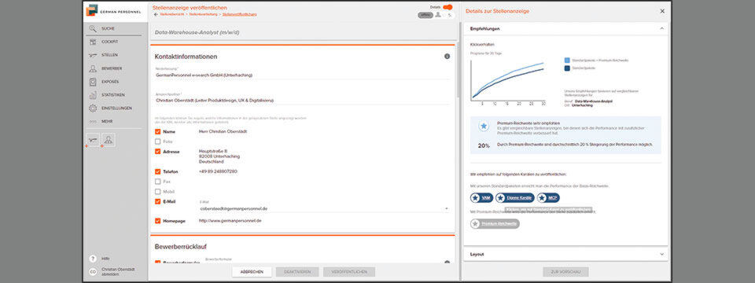Viewport: 755px width, 283px height.
Task: Check the Mobil checkbox
Action: 157,192
